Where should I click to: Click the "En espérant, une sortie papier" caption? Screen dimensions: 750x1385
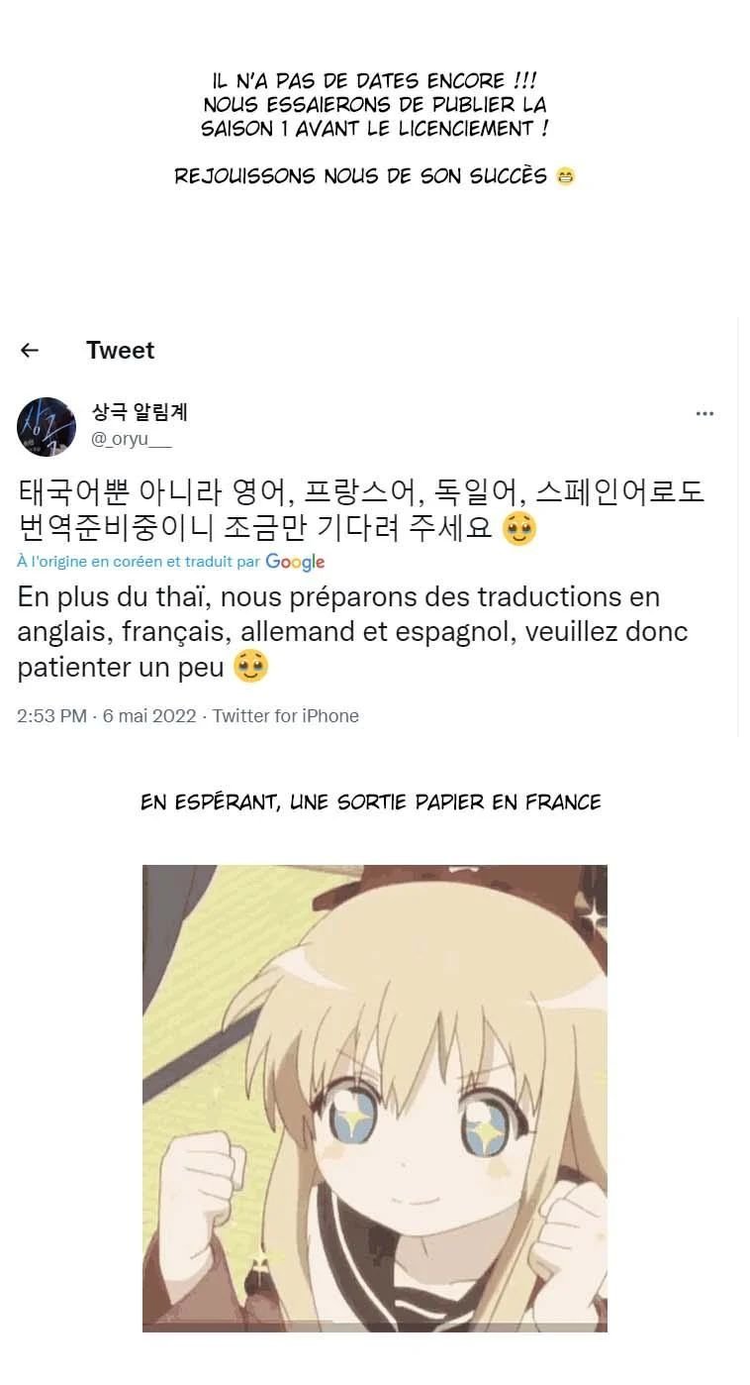pyautogui.click(x=371, y=802)
